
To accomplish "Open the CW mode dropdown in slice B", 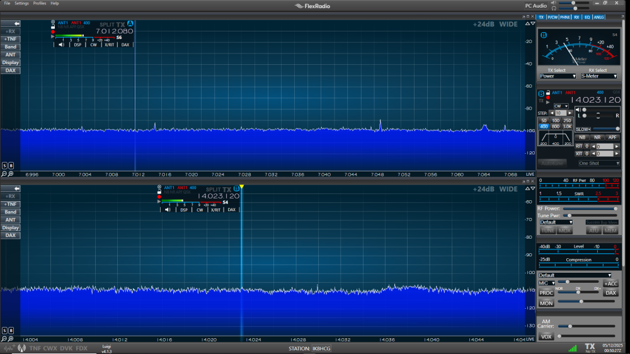I will tap(560, 106).
